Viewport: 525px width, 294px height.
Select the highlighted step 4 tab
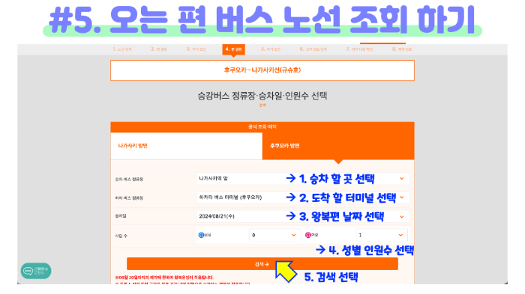(234, 49)
